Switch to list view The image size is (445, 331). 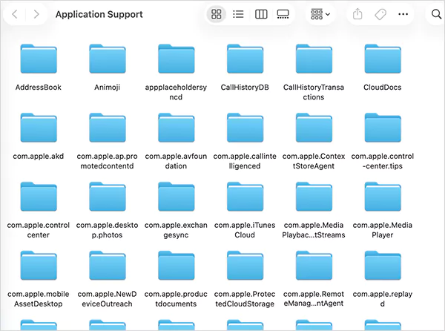tap(238, 14)
